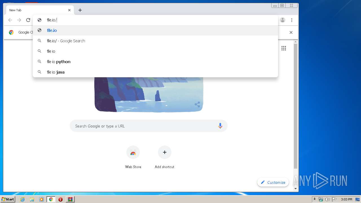Click the Chrome logo in info bar
Screen dimensions: 361x203
(11, 32)
